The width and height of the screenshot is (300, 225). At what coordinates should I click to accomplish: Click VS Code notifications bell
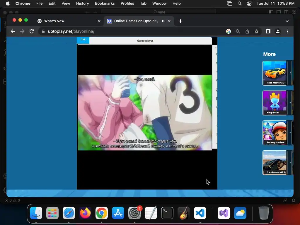pyautogui.click(x=294, y=200)
